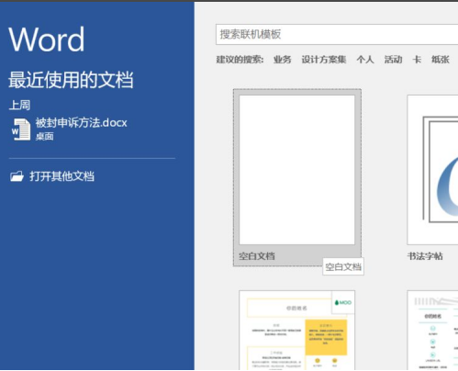This screenshot has width=458, height=371.
Task: Open the MOO resume template with yellow block
Action: (x=297, y=331)
